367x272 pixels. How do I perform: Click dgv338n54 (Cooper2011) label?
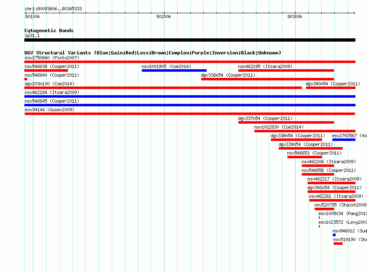click(x=298, y=136)
